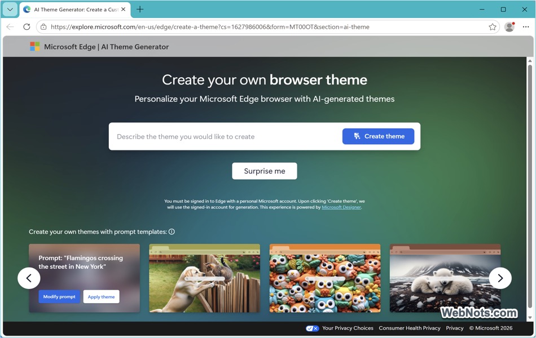Click Modify prompt button
536x338 pixels.
point(59,297)
